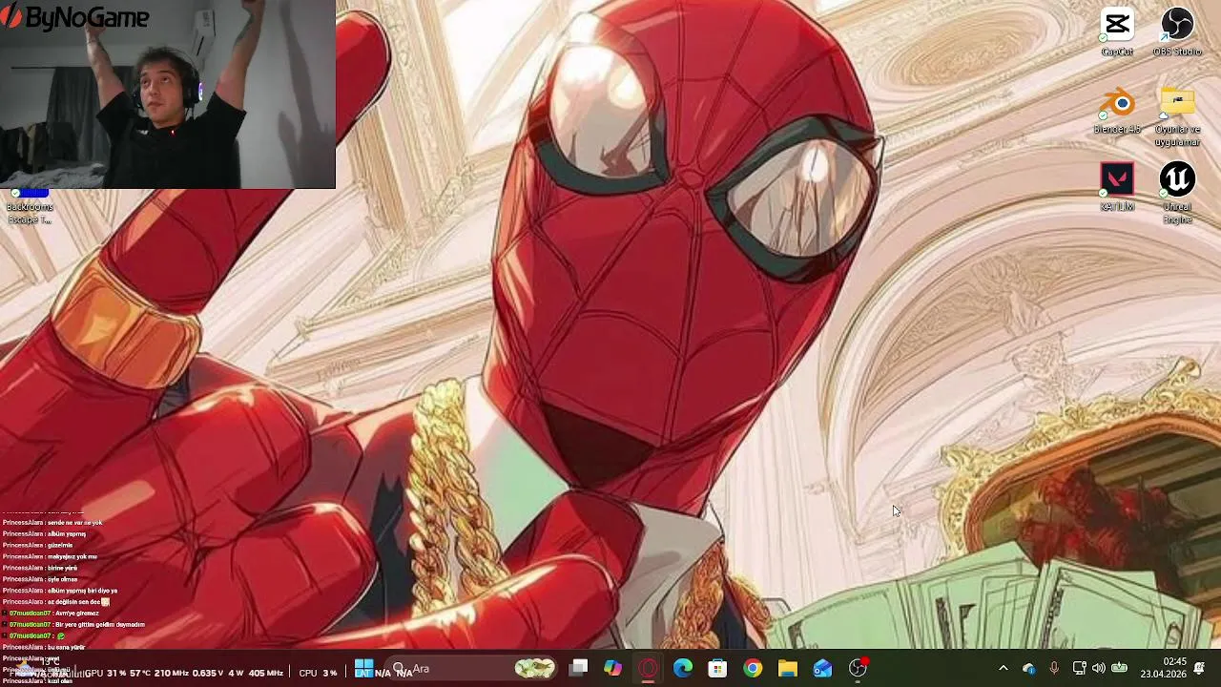Launch Copilot from the taskbar
The height and width of the screenshot is (687, 1221).
[x=612, y=669]
